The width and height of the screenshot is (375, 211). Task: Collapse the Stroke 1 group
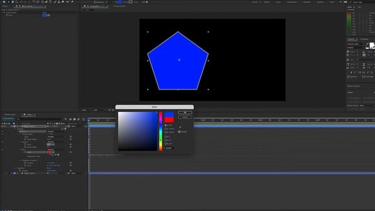pyautogui.click(x=21, y=142)
